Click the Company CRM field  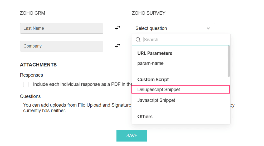tap(62, 46)
